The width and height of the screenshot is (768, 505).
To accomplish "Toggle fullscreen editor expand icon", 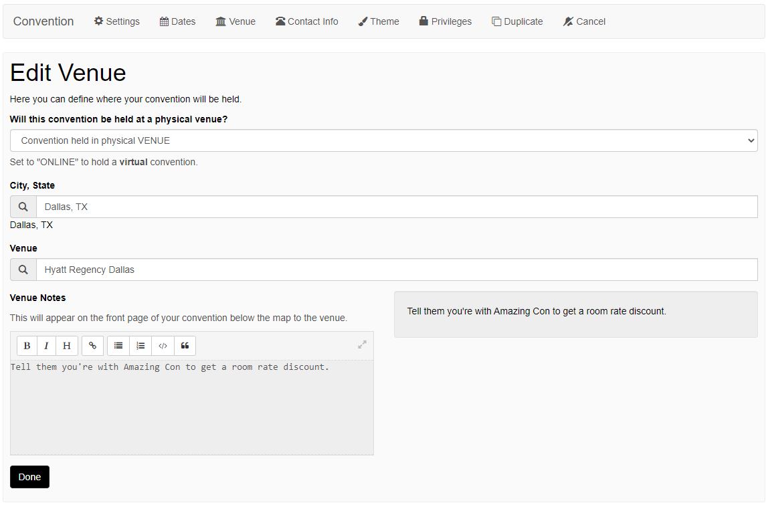I will 362,345.
